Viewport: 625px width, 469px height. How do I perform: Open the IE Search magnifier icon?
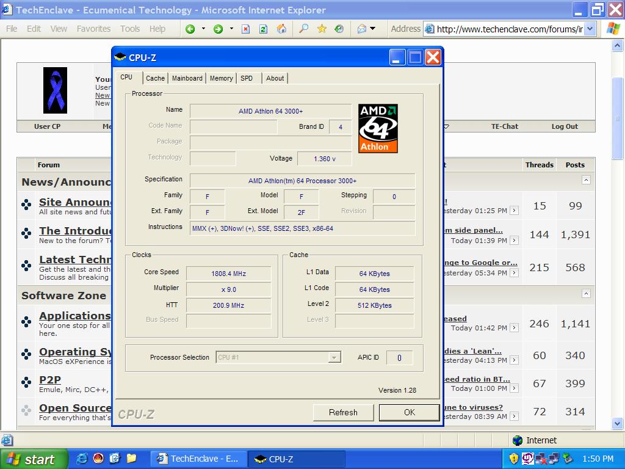[x=304, y=29]
